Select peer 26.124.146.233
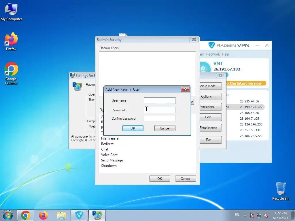 [x=251, y=124]
